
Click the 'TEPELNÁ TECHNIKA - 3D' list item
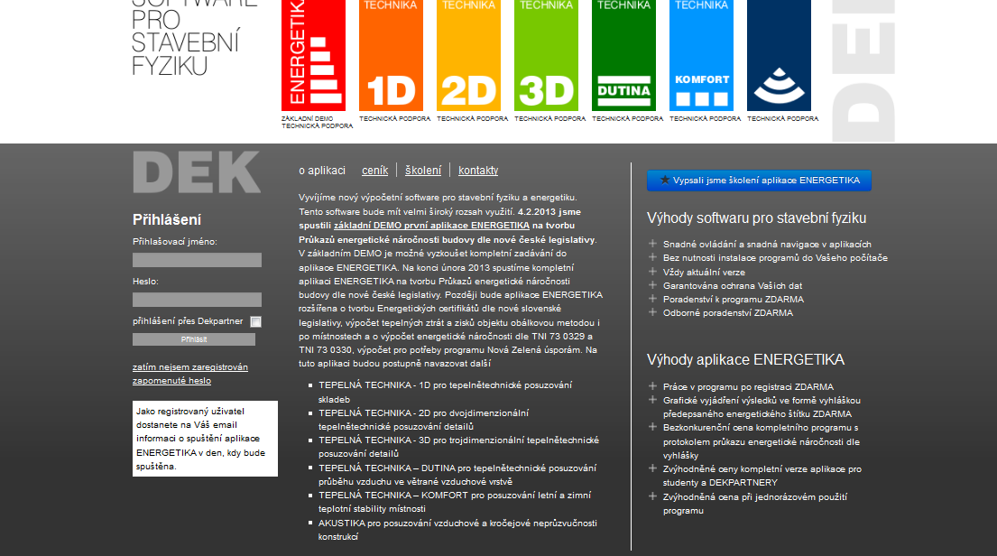458,447
